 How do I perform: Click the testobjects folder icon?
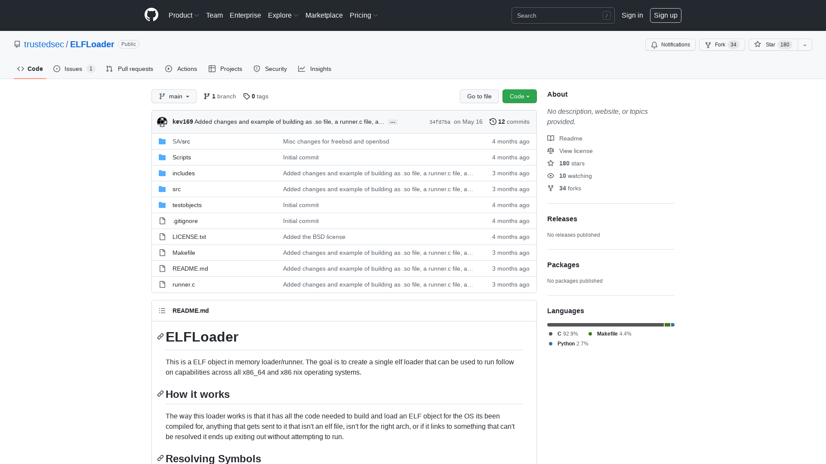tap(162, 205)
